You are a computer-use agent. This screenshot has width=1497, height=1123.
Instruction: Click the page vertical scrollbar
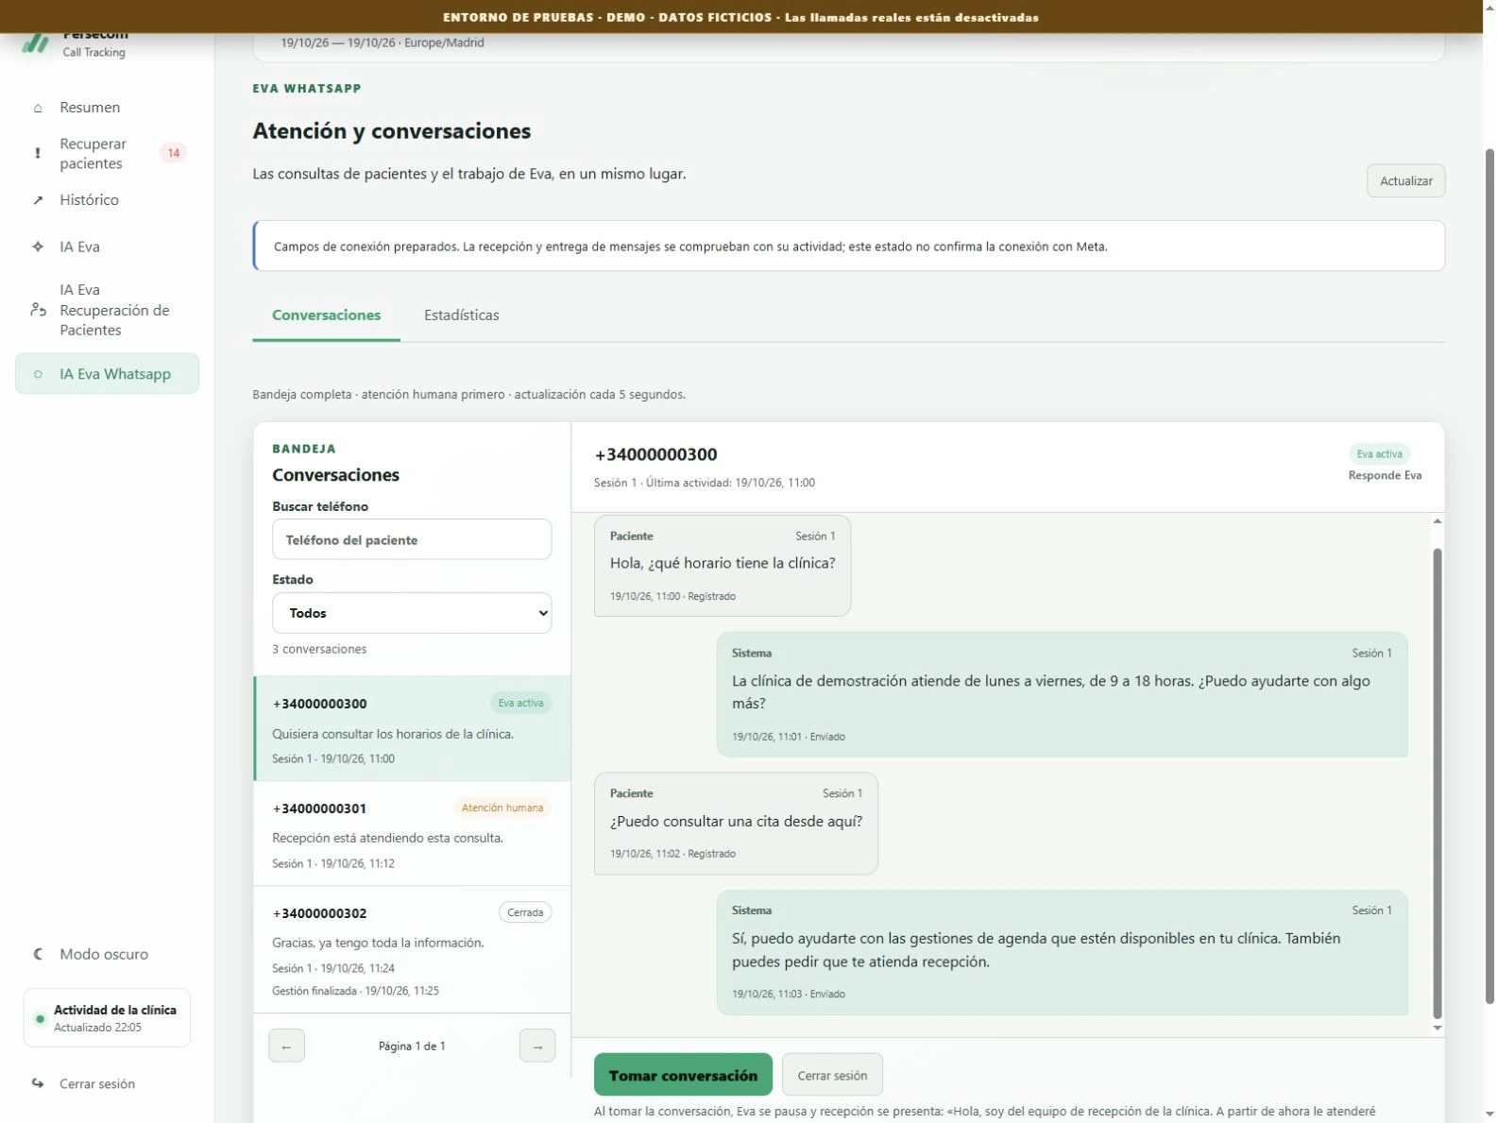[1489, 576]
